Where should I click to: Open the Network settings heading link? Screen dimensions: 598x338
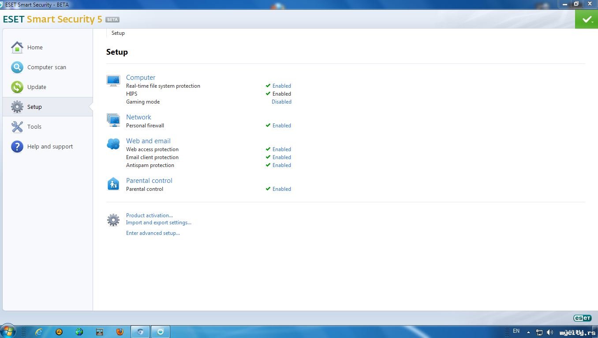pyautogui.click(x=138, y=117)
